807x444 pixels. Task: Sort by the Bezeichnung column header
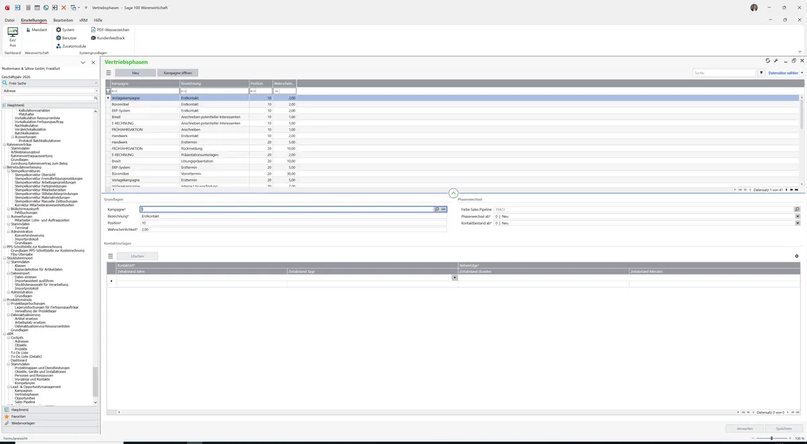[x=214, y=83]
